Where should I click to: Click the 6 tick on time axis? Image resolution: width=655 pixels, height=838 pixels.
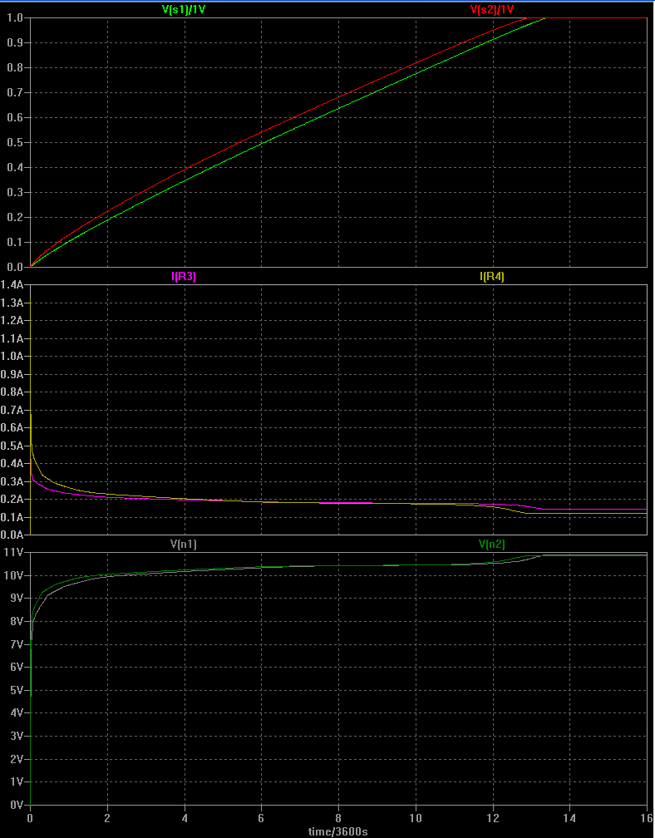261,818
